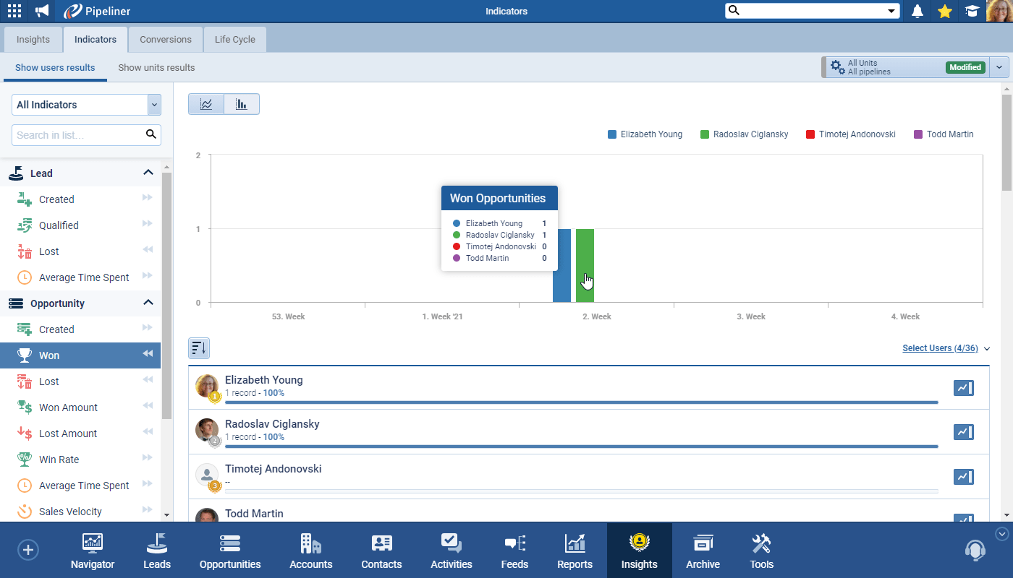Screen dimensions: 1013x578
Task: Switch to line chart view
Action: click(x=206, y=104)
